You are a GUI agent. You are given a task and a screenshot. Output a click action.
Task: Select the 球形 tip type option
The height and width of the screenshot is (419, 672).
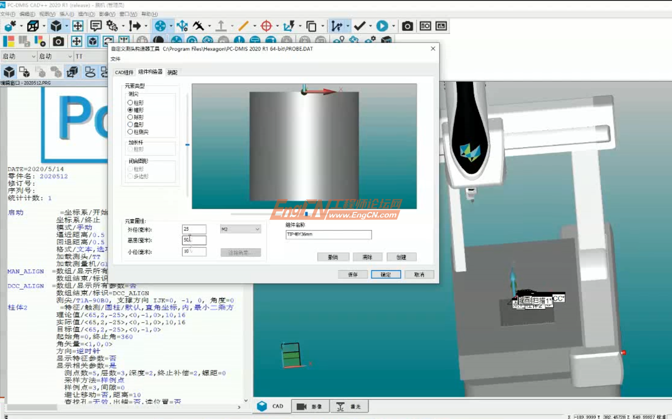point(130,117)
